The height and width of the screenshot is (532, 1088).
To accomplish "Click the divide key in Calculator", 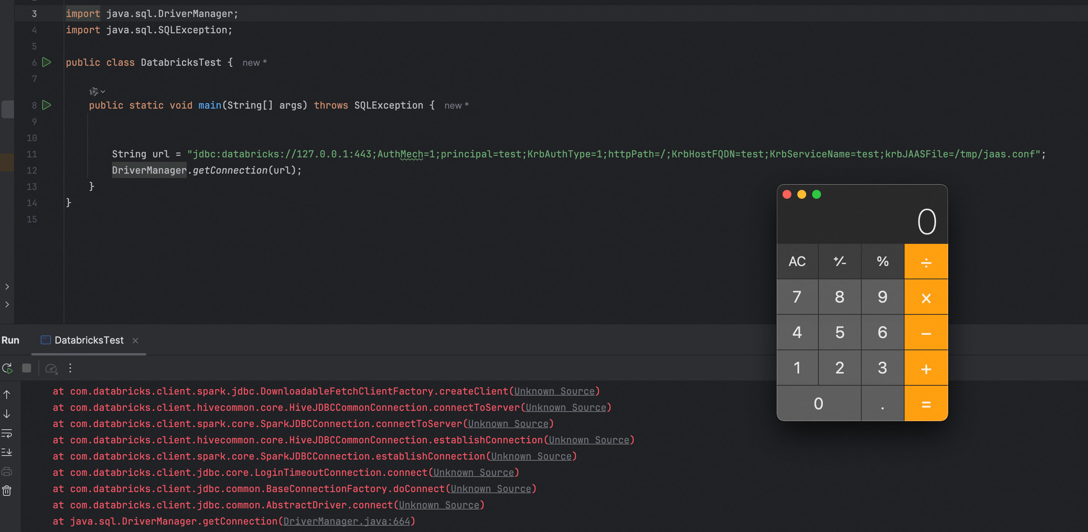I will click(926, 261).
